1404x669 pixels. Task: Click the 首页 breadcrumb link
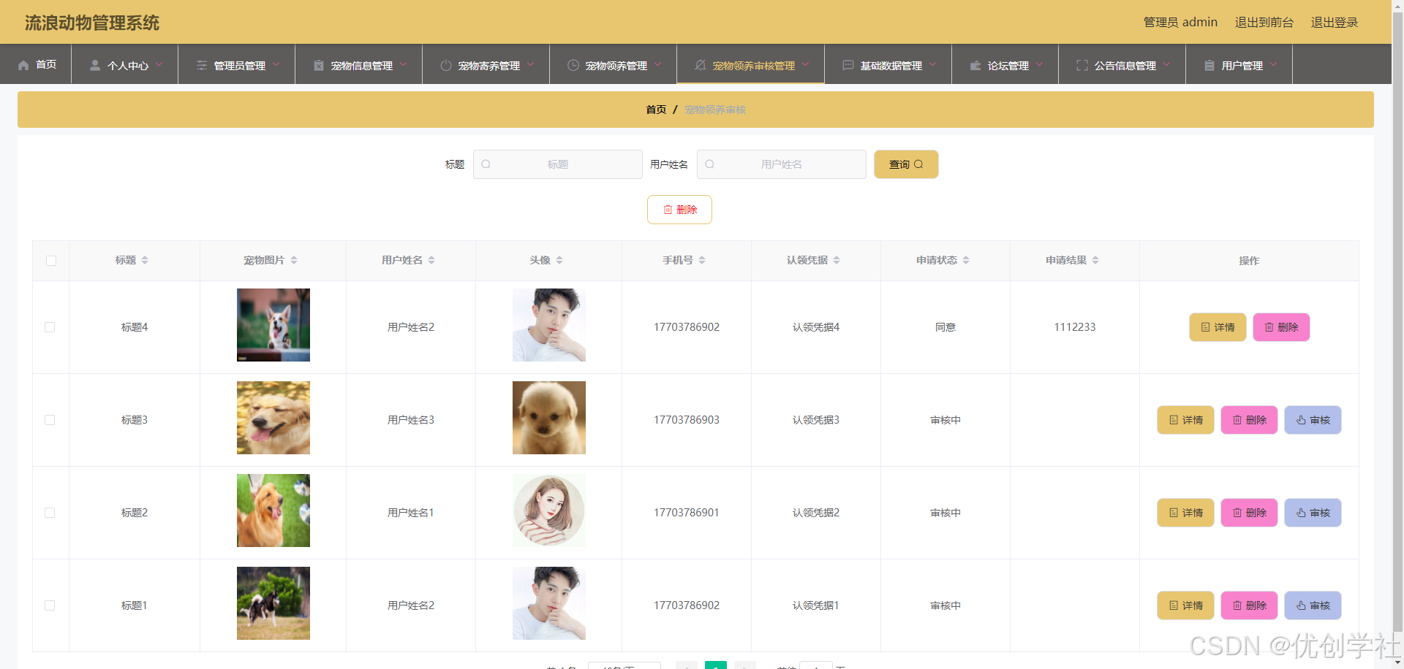click(656, 110)
